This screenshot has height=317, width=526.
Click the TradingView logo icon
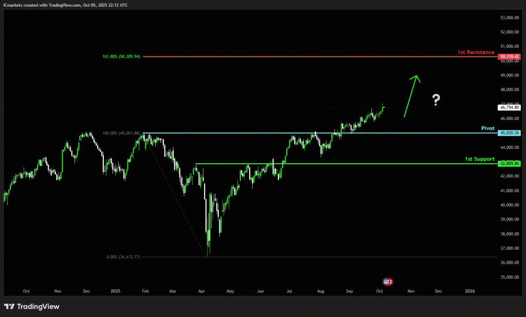(x=10, y=307)
